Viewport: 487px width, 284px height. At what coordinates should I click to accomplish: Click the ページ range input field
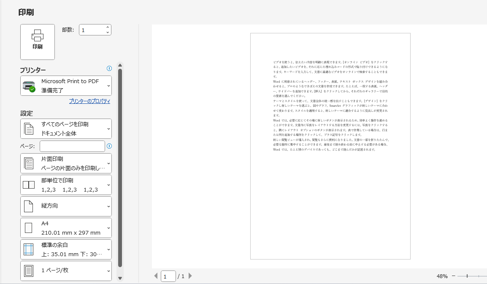click(72, 146)
